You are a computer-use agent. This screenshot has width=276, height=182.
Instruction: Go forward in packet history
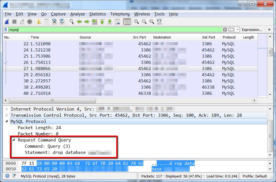click(87, 22)
